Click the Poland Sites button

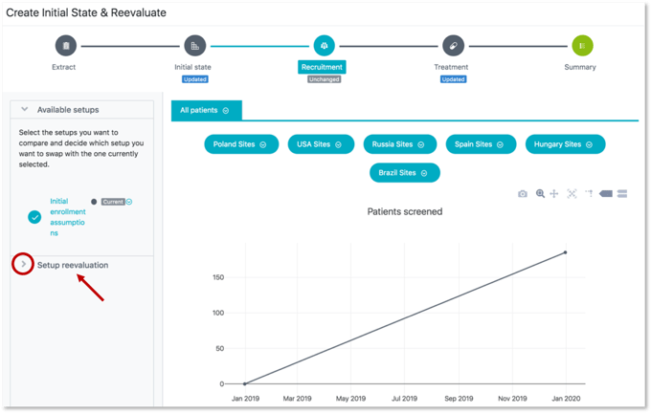[241, 144]
